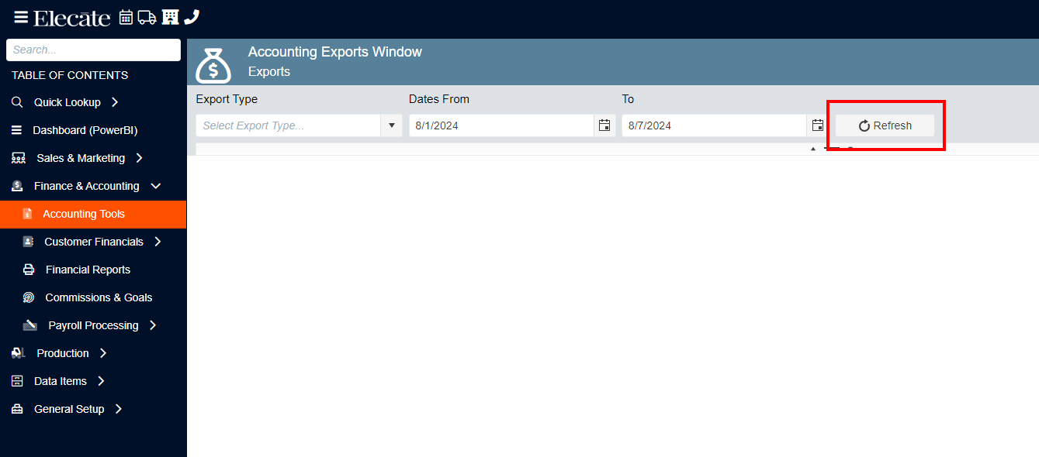Viewport: 1039px width, 457px height.
Task: Click the building icon in header
Action: point(170,17)
